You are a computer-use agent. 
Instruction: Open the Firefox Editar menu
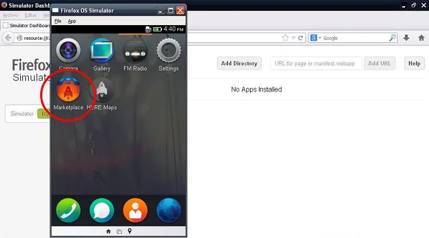(x=30, y=15)
